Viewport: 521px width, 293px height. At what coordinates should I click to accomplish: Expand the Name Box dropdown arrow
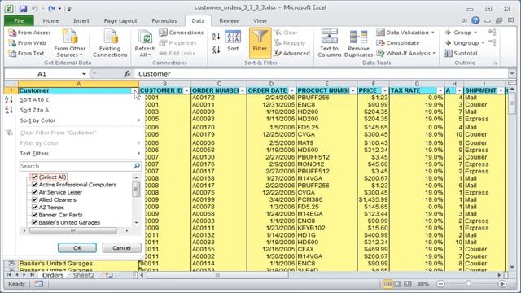click(84, 74)
